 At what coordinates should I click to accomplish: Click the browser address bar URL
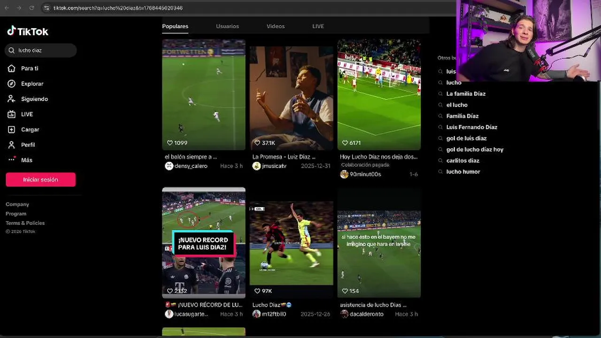[118, 8]
